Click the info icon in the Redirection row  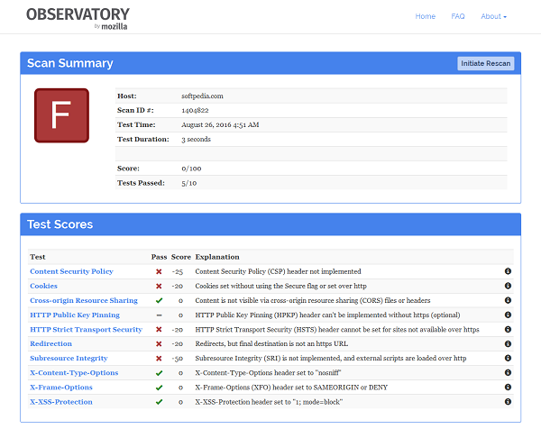pos(509,343)
